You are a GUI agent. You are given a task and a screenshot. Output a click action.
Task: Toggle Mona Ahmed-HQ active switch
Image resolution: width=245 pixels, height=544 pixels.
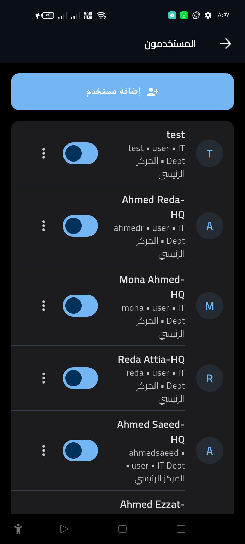tap(80, 306)
